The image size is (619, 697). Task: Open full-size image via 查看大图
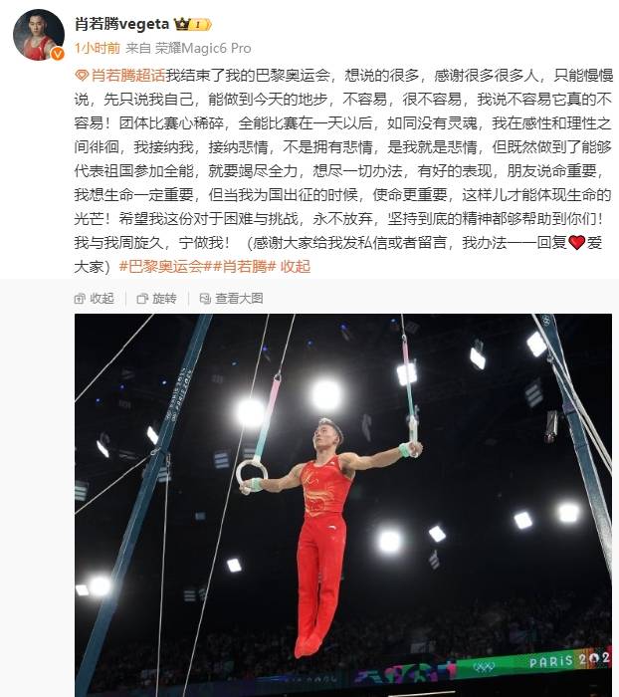pyautogui.click(x=232, y=299)
